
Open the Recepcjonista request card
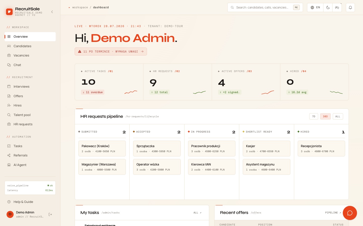(x=321, y=148)
